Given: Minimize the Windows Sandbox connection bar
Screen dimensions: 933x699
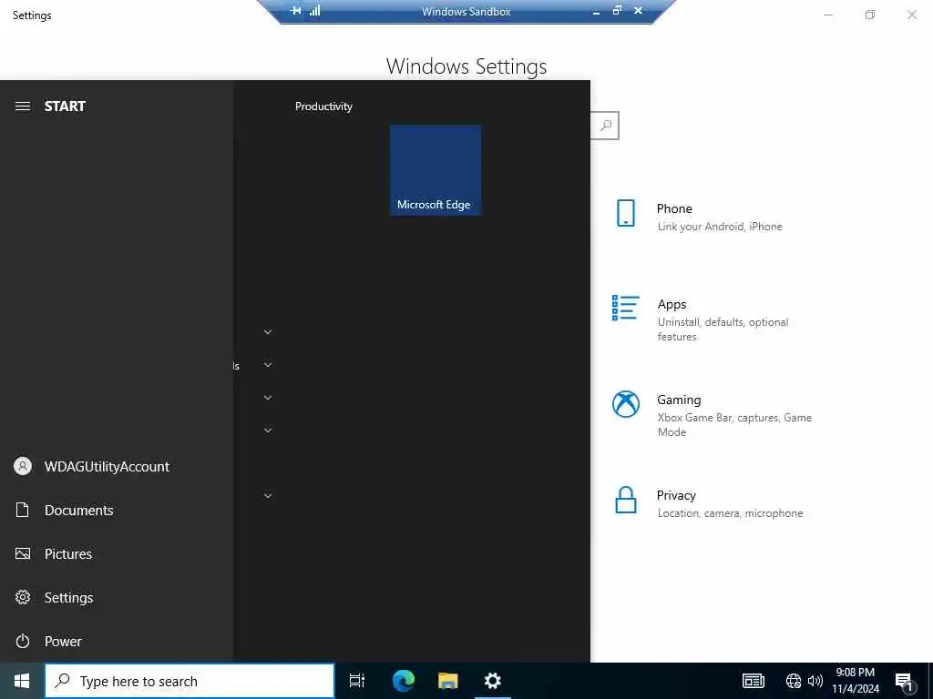Looking at the screenshot, I should [596, 11].
